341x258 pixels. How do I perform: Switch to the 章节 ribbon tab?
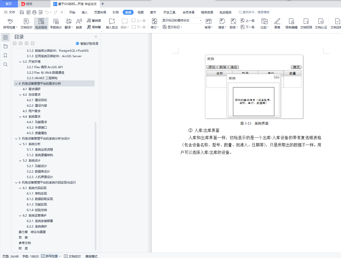point(153,12)
